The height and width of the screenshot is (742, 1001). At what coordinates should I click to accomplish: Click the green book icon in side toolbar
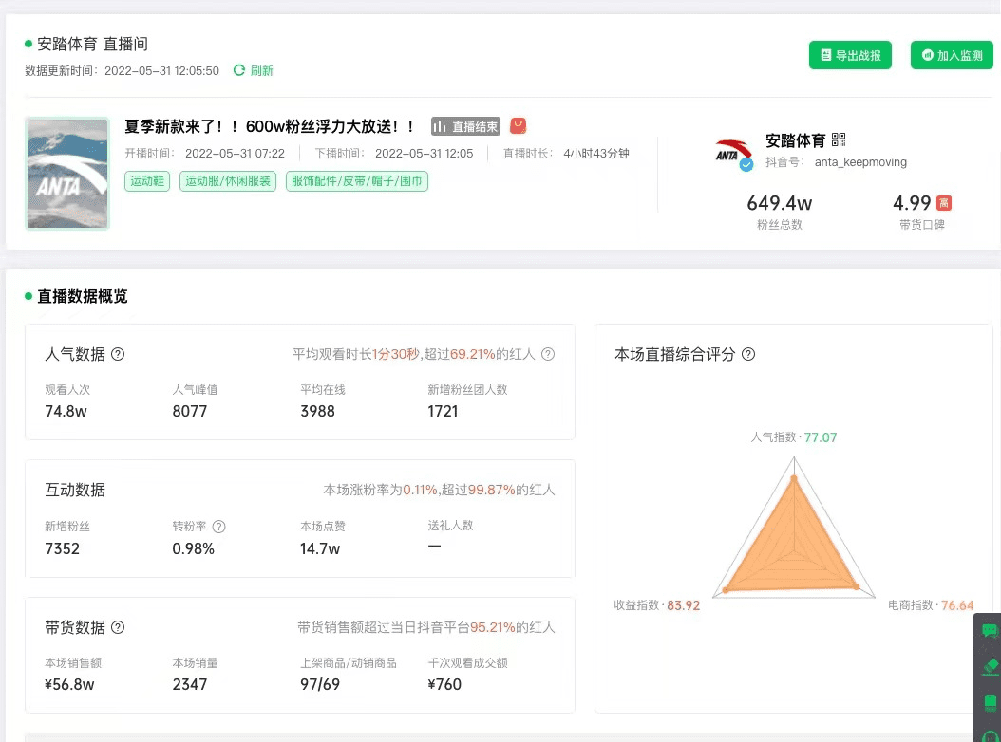[991, 702]
